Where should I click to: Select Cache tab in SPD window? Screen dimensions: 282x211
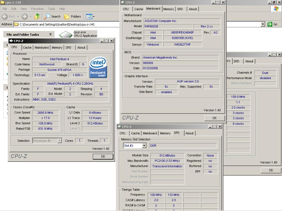(135, 133)
